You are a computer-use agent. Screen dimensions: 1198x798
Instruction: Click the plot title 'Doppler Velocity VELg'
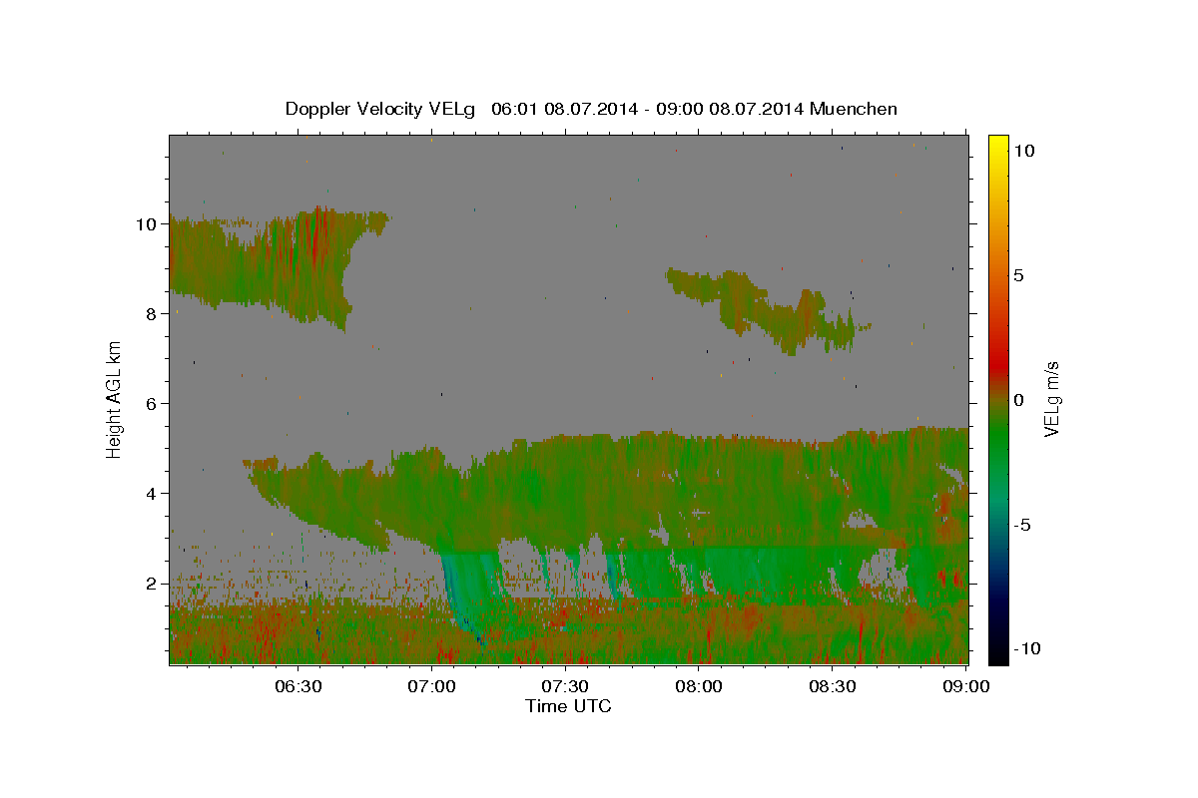(381, 109)
